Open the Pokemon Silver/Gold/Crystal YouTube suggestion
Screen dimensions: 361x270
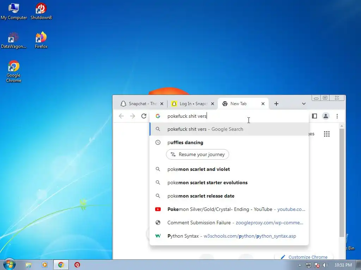(x=229, y=210)
